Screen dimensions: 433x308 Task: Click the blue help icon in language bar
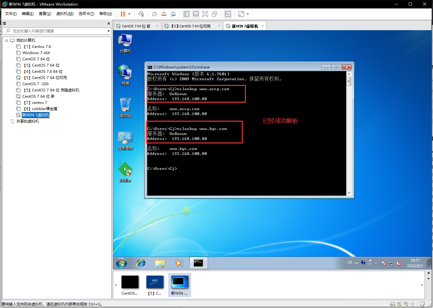pyautogui.click(x=363, y=263)
